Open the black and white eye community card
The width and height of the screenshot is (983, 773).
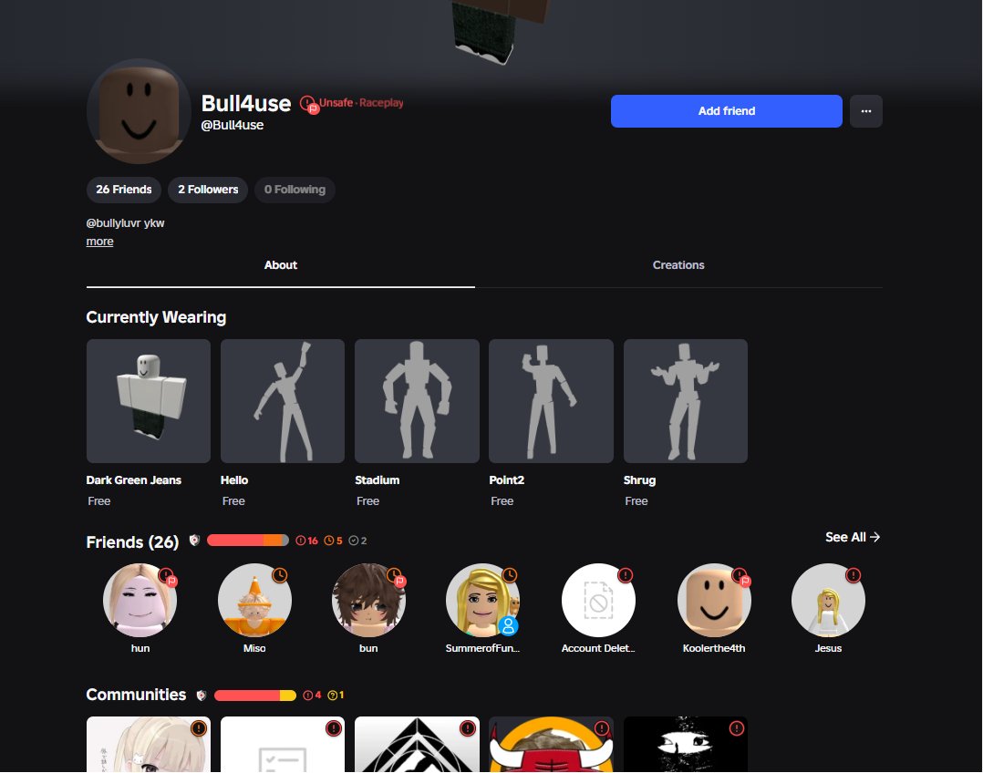[685, 745]
